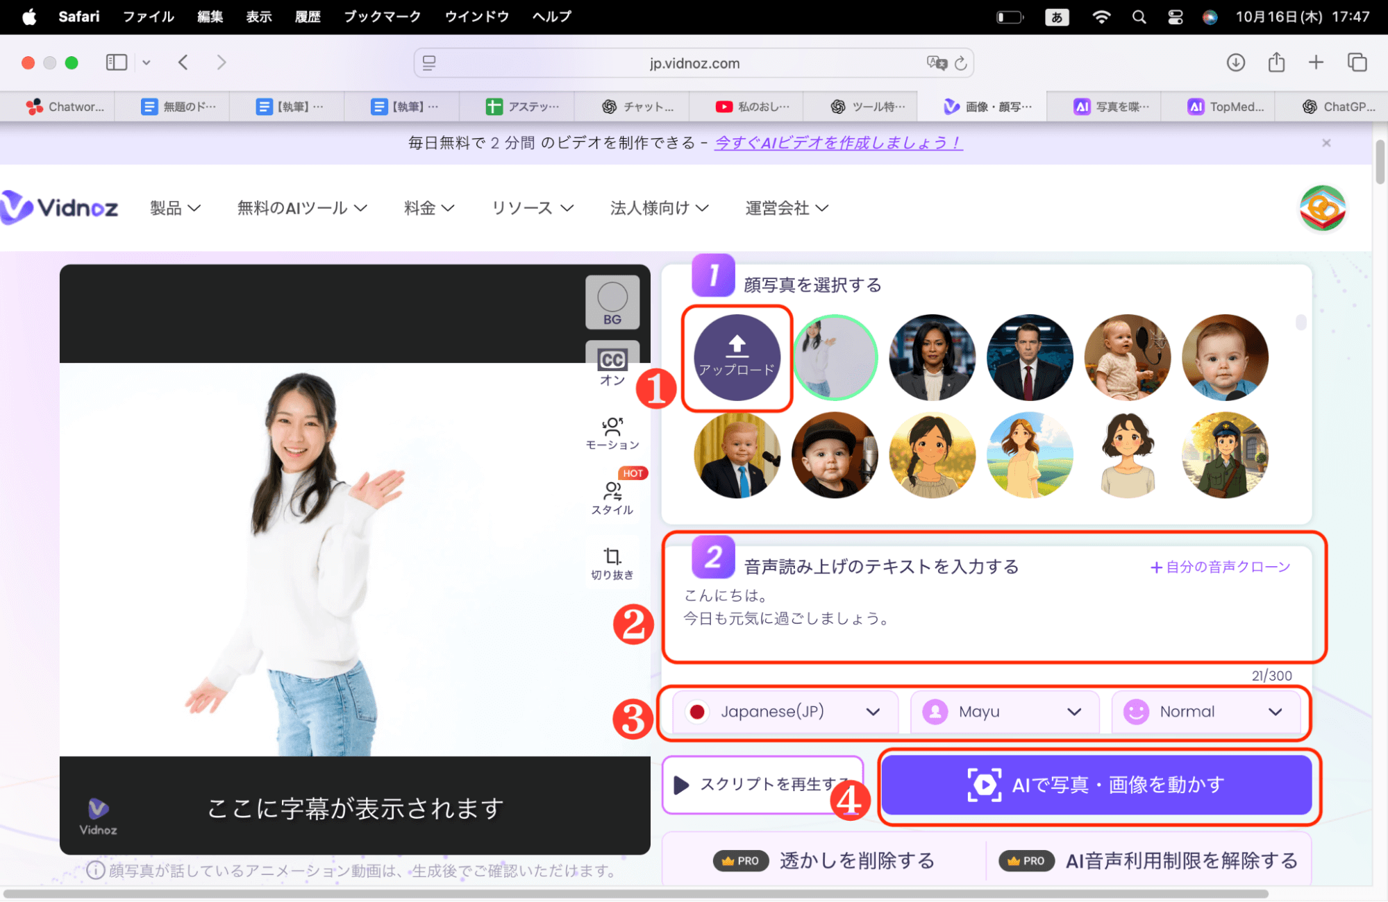Click the アップロード upload circle icon
1388x902 pixels.
pyautogui.click(x=737, y=357)
